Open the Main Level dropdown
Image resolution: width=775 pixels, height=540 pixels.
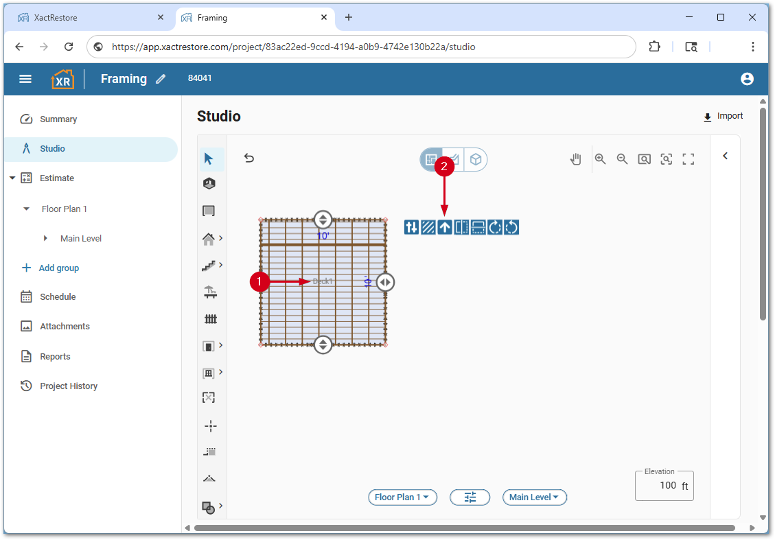pyautogui.click(x=535, y=497)
